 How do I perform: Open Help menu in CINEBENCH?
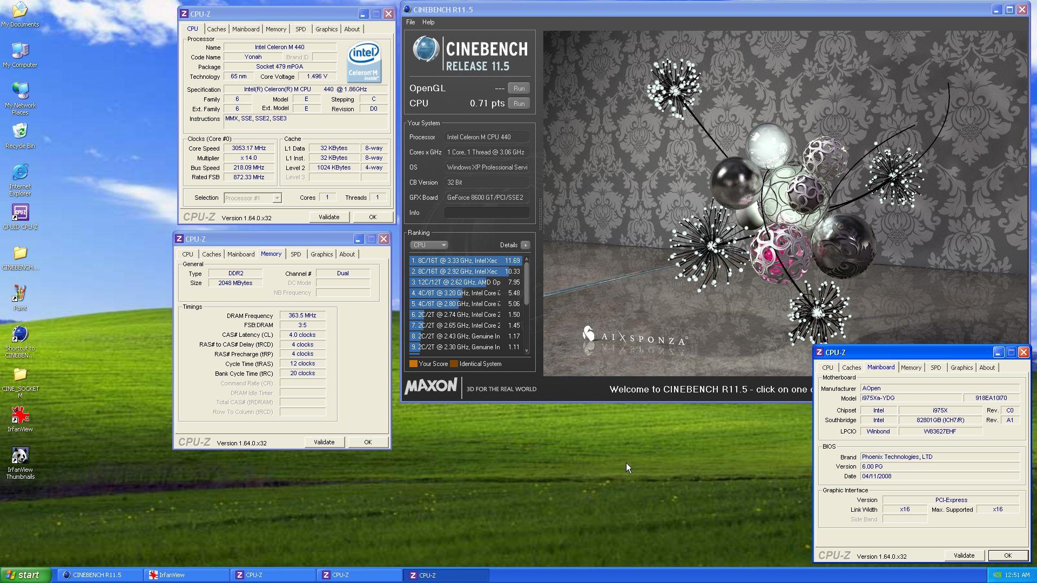click(428, 22)
